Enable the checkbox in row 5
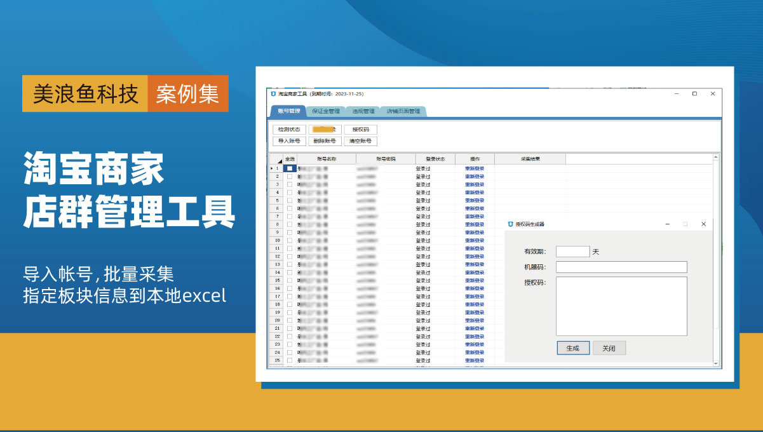 point(290,200)
